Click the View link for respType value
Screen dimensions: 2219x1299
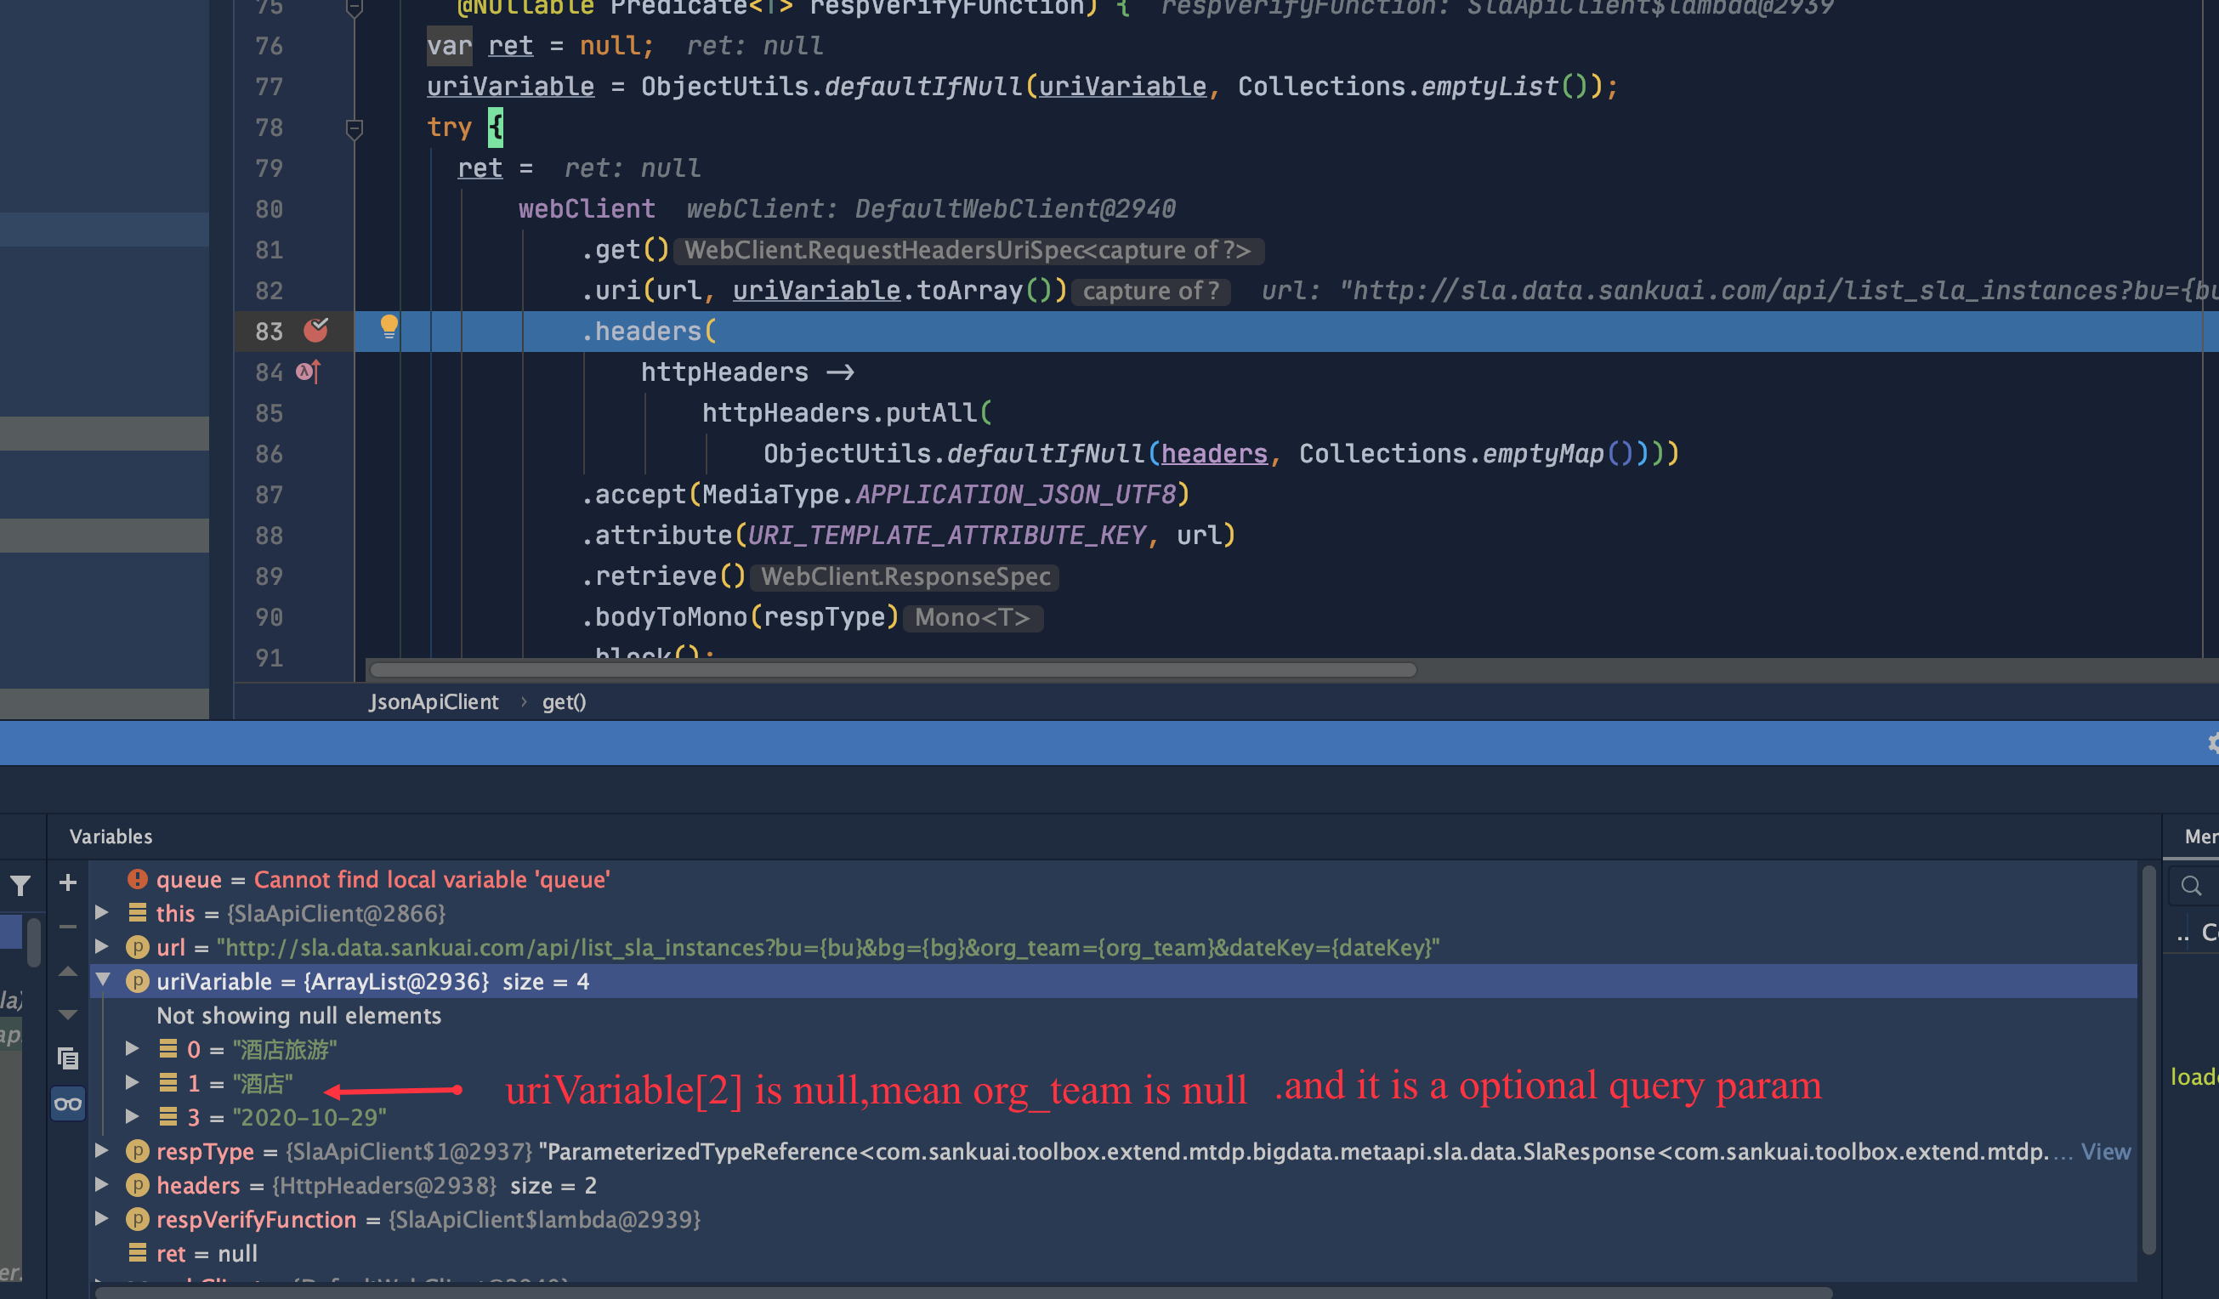pyautogui.click(x=2105, y=1151)
